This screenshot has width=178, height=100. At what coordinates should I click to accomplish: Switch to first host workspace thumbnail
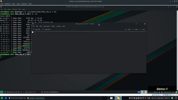[x=111, y=98]
